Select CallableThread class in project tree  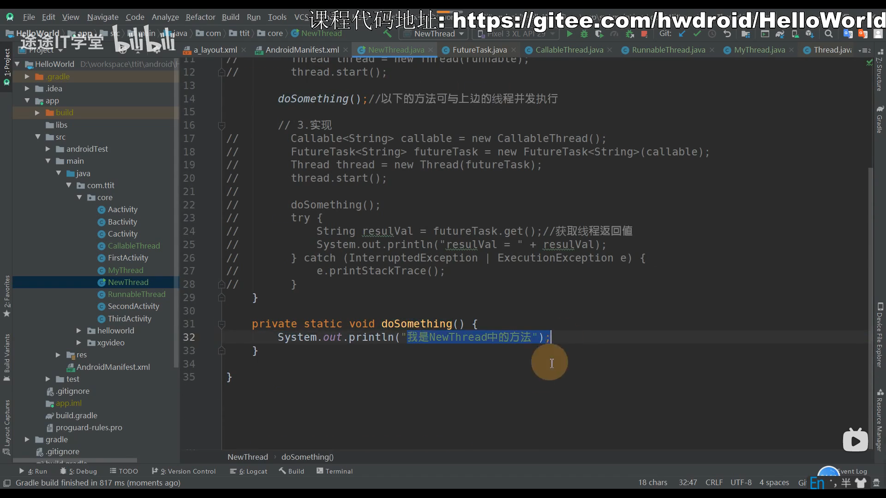(x=134, y=246)
